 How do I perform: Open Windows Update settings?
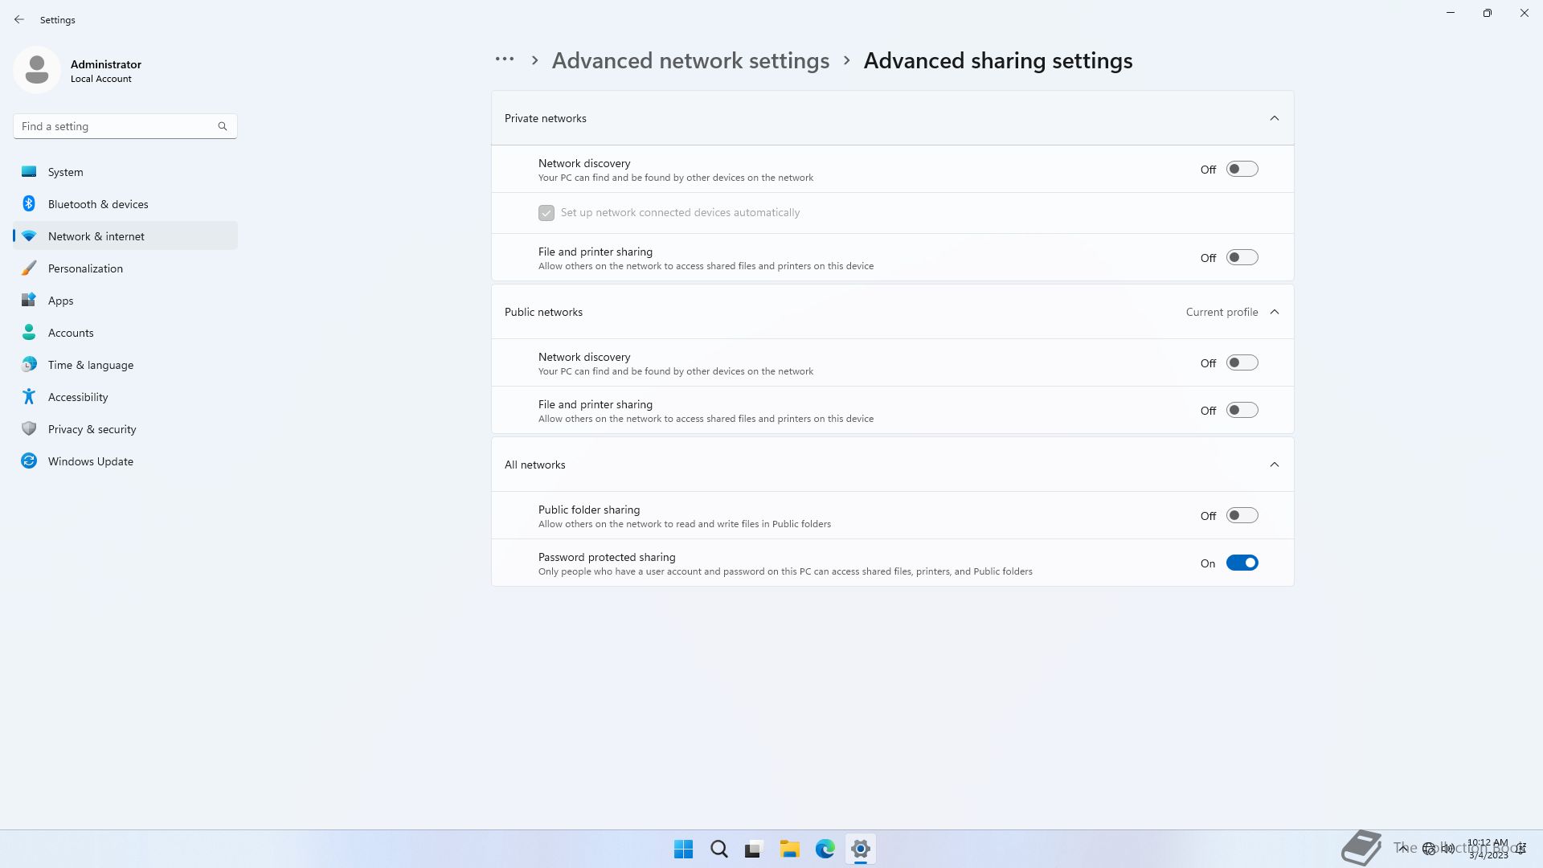click(90, 461)
